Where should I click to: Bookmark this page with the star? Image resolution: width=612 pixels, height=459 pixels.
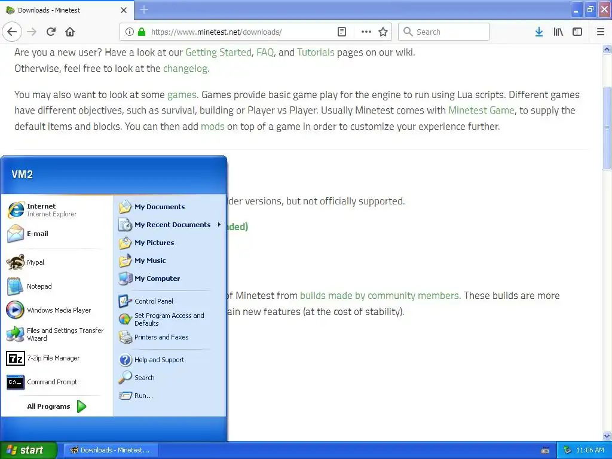pyautogui.click(x=383, y=32)
